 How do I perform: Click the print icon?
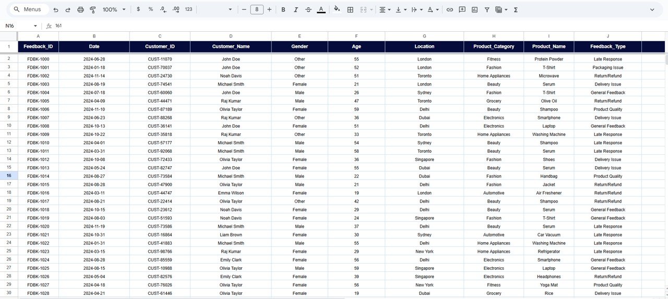point(80,9)
